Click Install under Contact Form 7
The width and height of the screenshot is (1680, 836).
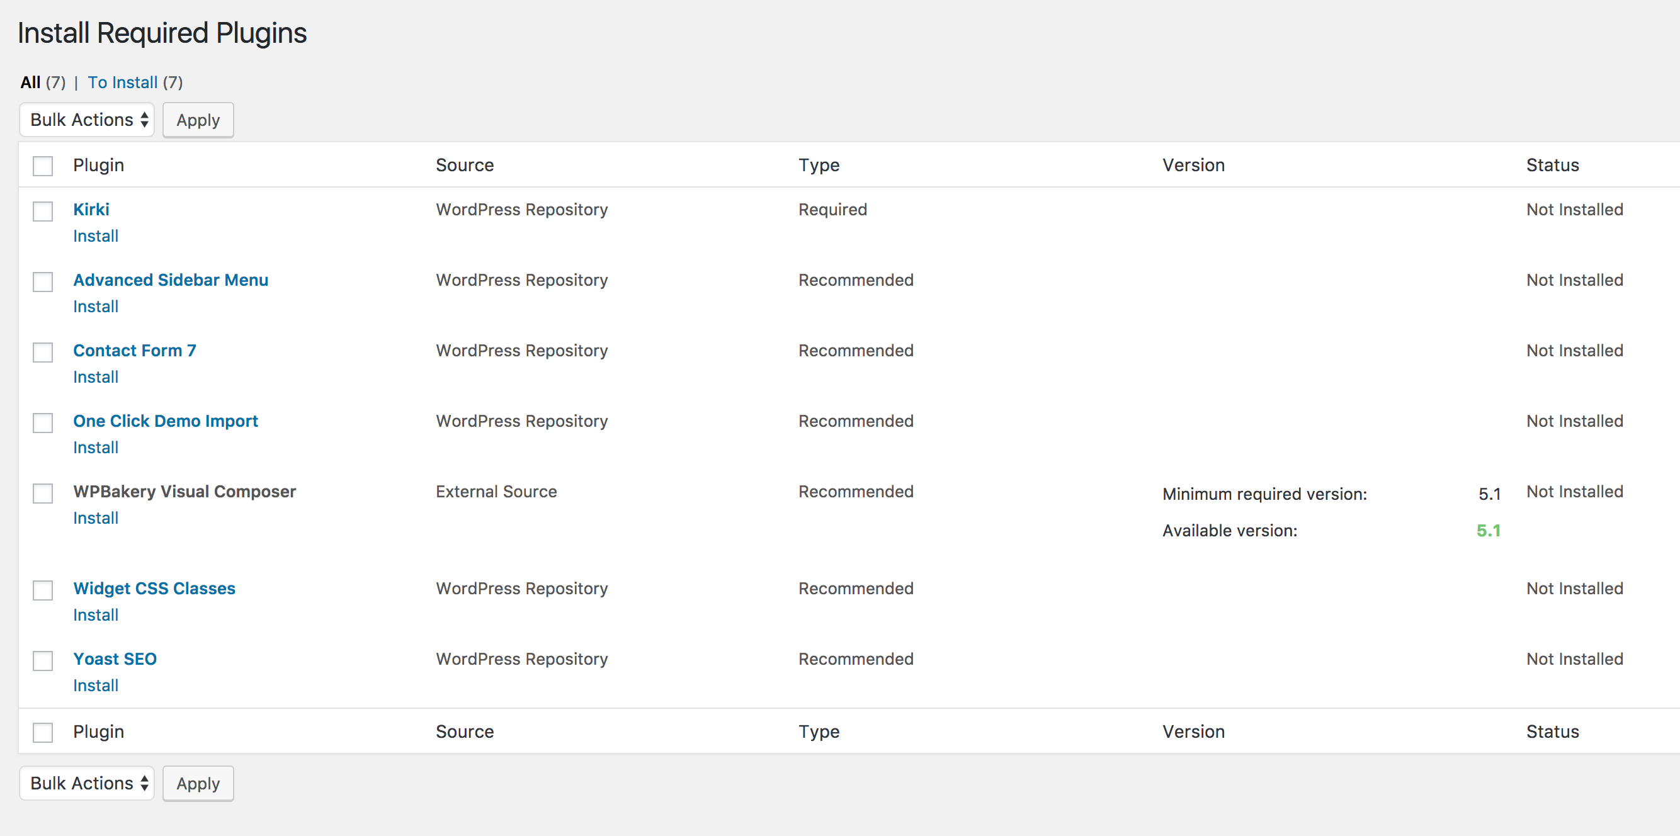pyautogui.click(x=96, y=377)
